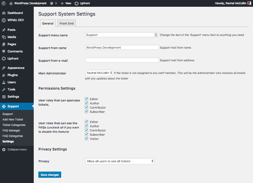Click Rachel McCollin's avatar in admin bar

click(249, 3)
